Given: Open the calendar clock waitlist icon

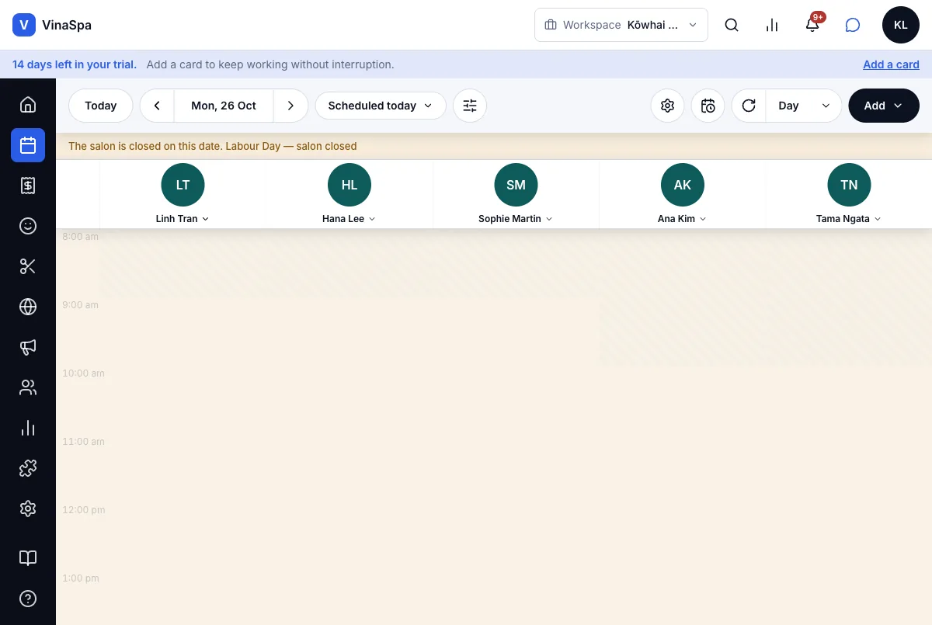Looking at the screenshot, I should pos(708,106).
